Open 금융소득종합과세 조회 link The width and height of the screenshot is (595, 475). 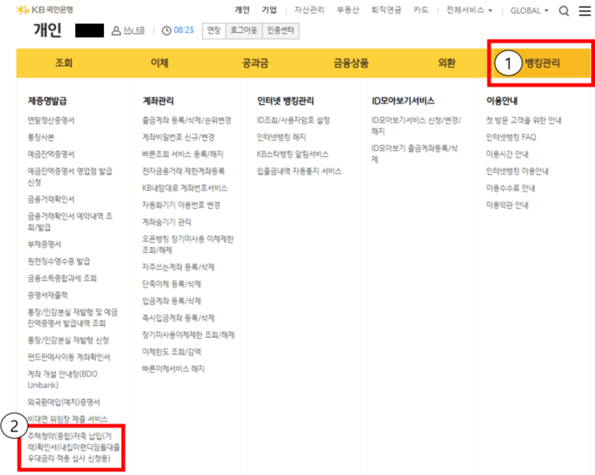click(x=62, y=278)
